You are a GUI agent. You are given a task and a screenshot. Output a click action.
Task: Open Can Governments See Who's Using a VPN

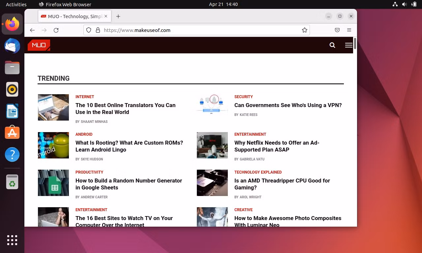[x=288, y=105]
